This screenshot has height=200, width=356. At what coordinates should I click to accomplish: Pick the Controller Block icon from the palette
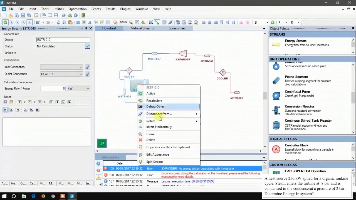coord(276,149)
